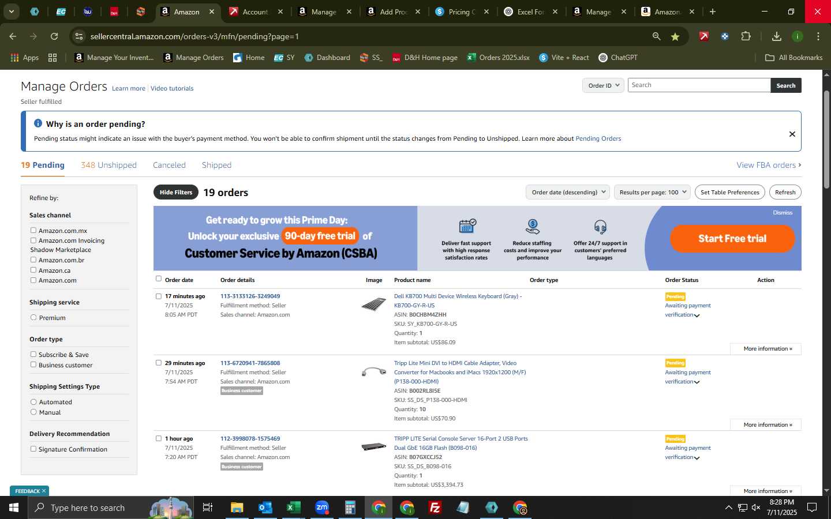Switch to Canceled orders tab
831x519 pixels.
169,165
